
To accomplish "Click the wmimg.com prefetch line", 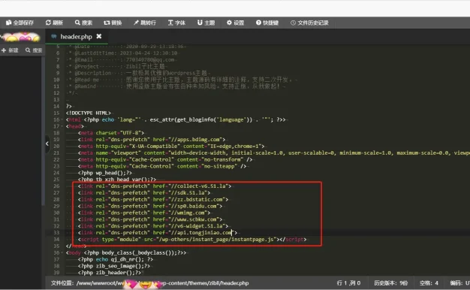I will click(x=144, y=213).
